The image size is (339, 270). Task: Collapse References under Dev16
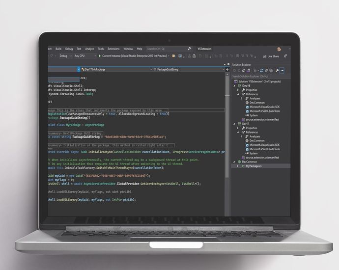coord(238,94)
